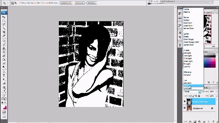Select the Eraser tool
Screen dimensions: 219x123
4,56
